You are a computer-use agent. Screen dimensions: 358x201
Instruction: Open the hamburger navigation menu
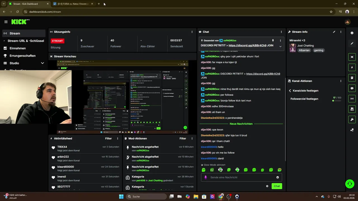click(x=6, y=22)
